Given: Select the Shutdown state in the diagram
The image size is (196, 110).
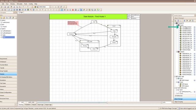Looking at the screenshot, I should click(x=71, y=34).
